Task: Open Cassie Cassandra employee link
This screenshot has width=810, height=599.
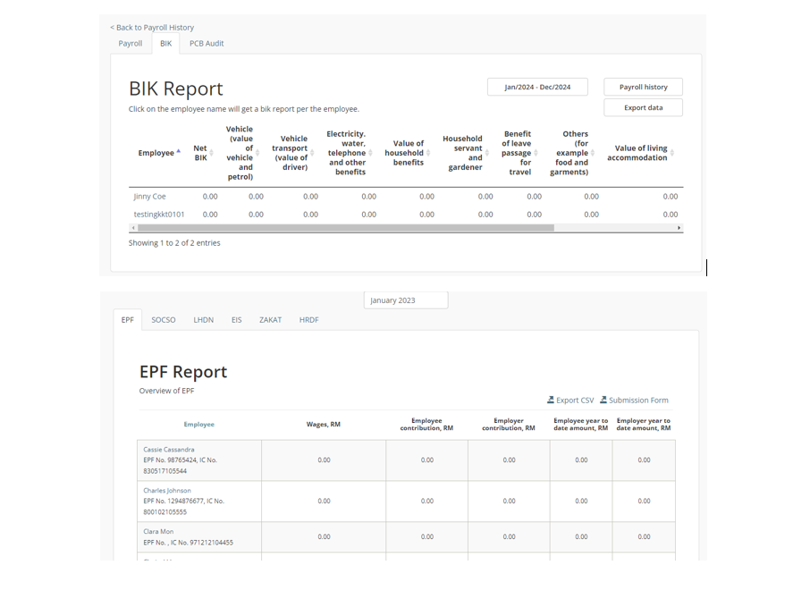Action: pos(169,449)
